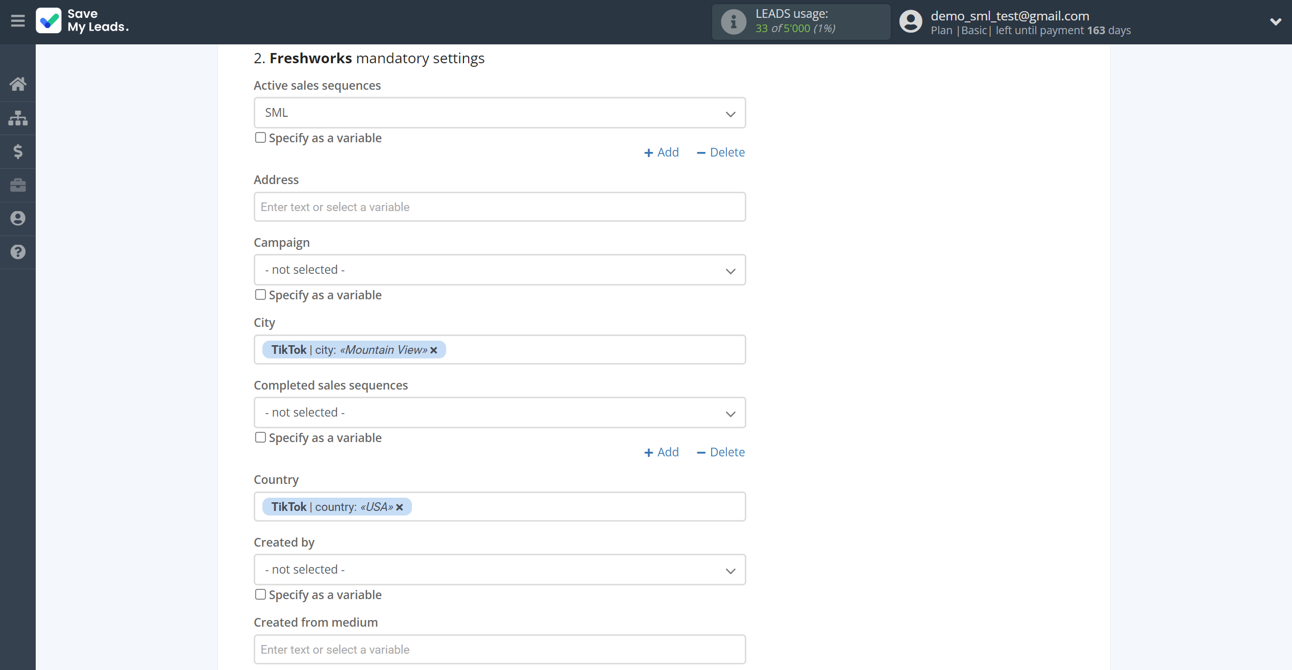
Task: Click the Country input field
Action: (x=500, y=507)
